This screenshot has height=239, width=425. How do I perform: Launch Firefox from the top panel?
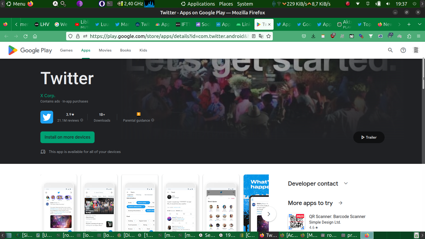pos(31,4)
